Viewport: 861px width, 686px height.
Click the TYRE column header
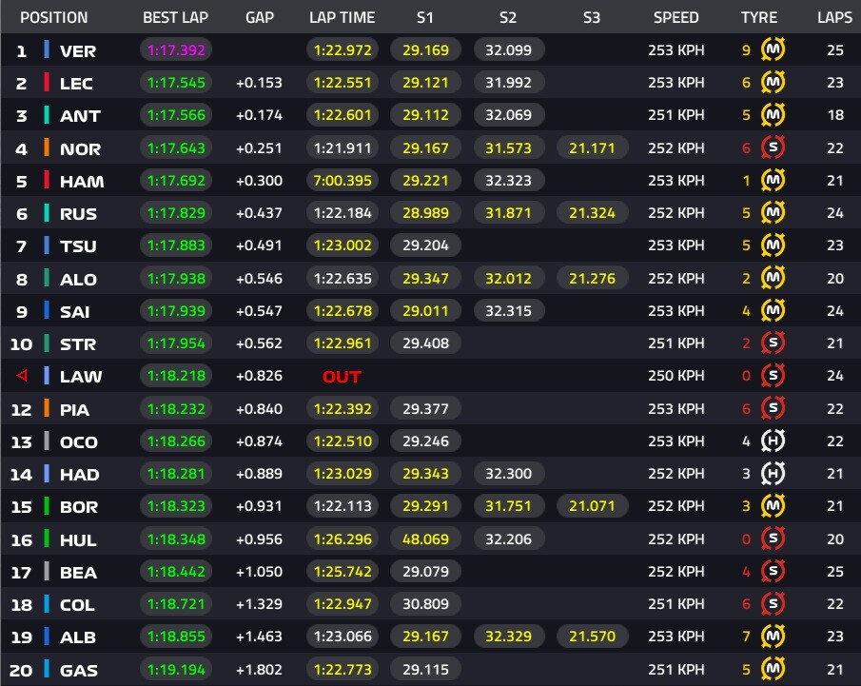pos(759,17)
